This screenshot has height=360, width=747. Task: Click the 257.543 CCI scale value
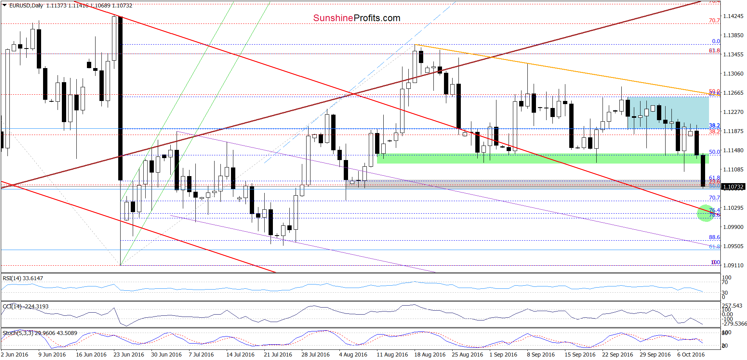pyautogui.click(x=732, y=306)
